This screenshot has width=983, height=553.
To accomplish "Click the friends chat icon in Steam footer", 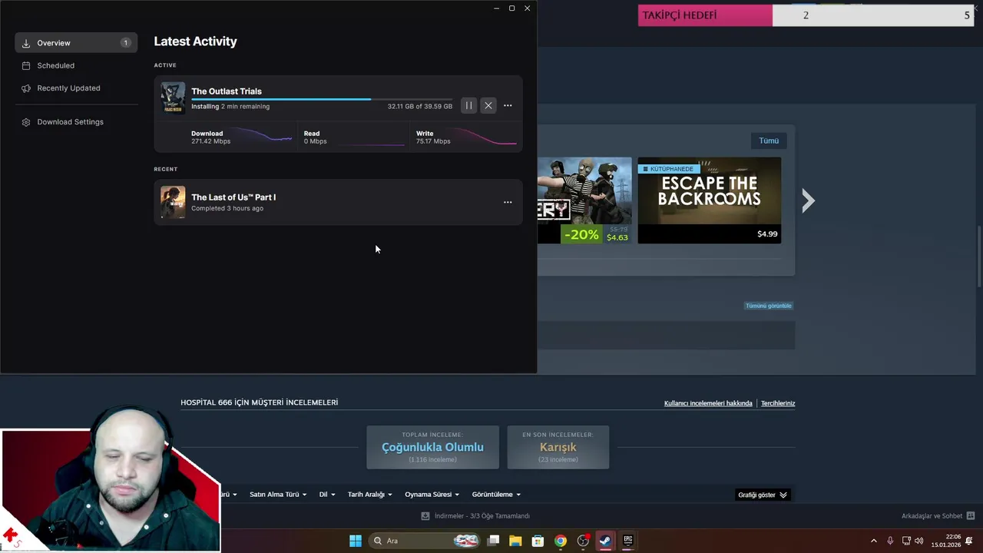I will 971,516.
